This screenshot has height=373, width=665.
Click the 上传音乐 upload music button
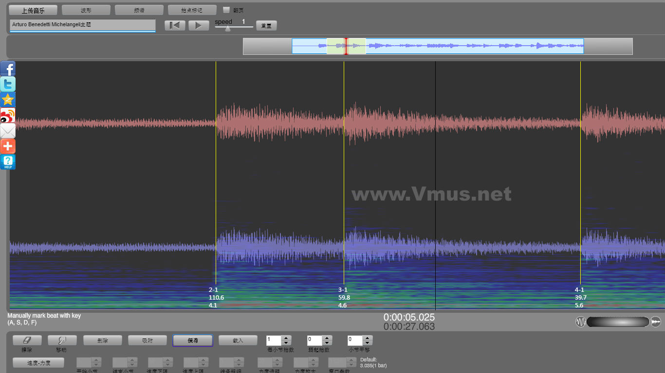[33, 10]
